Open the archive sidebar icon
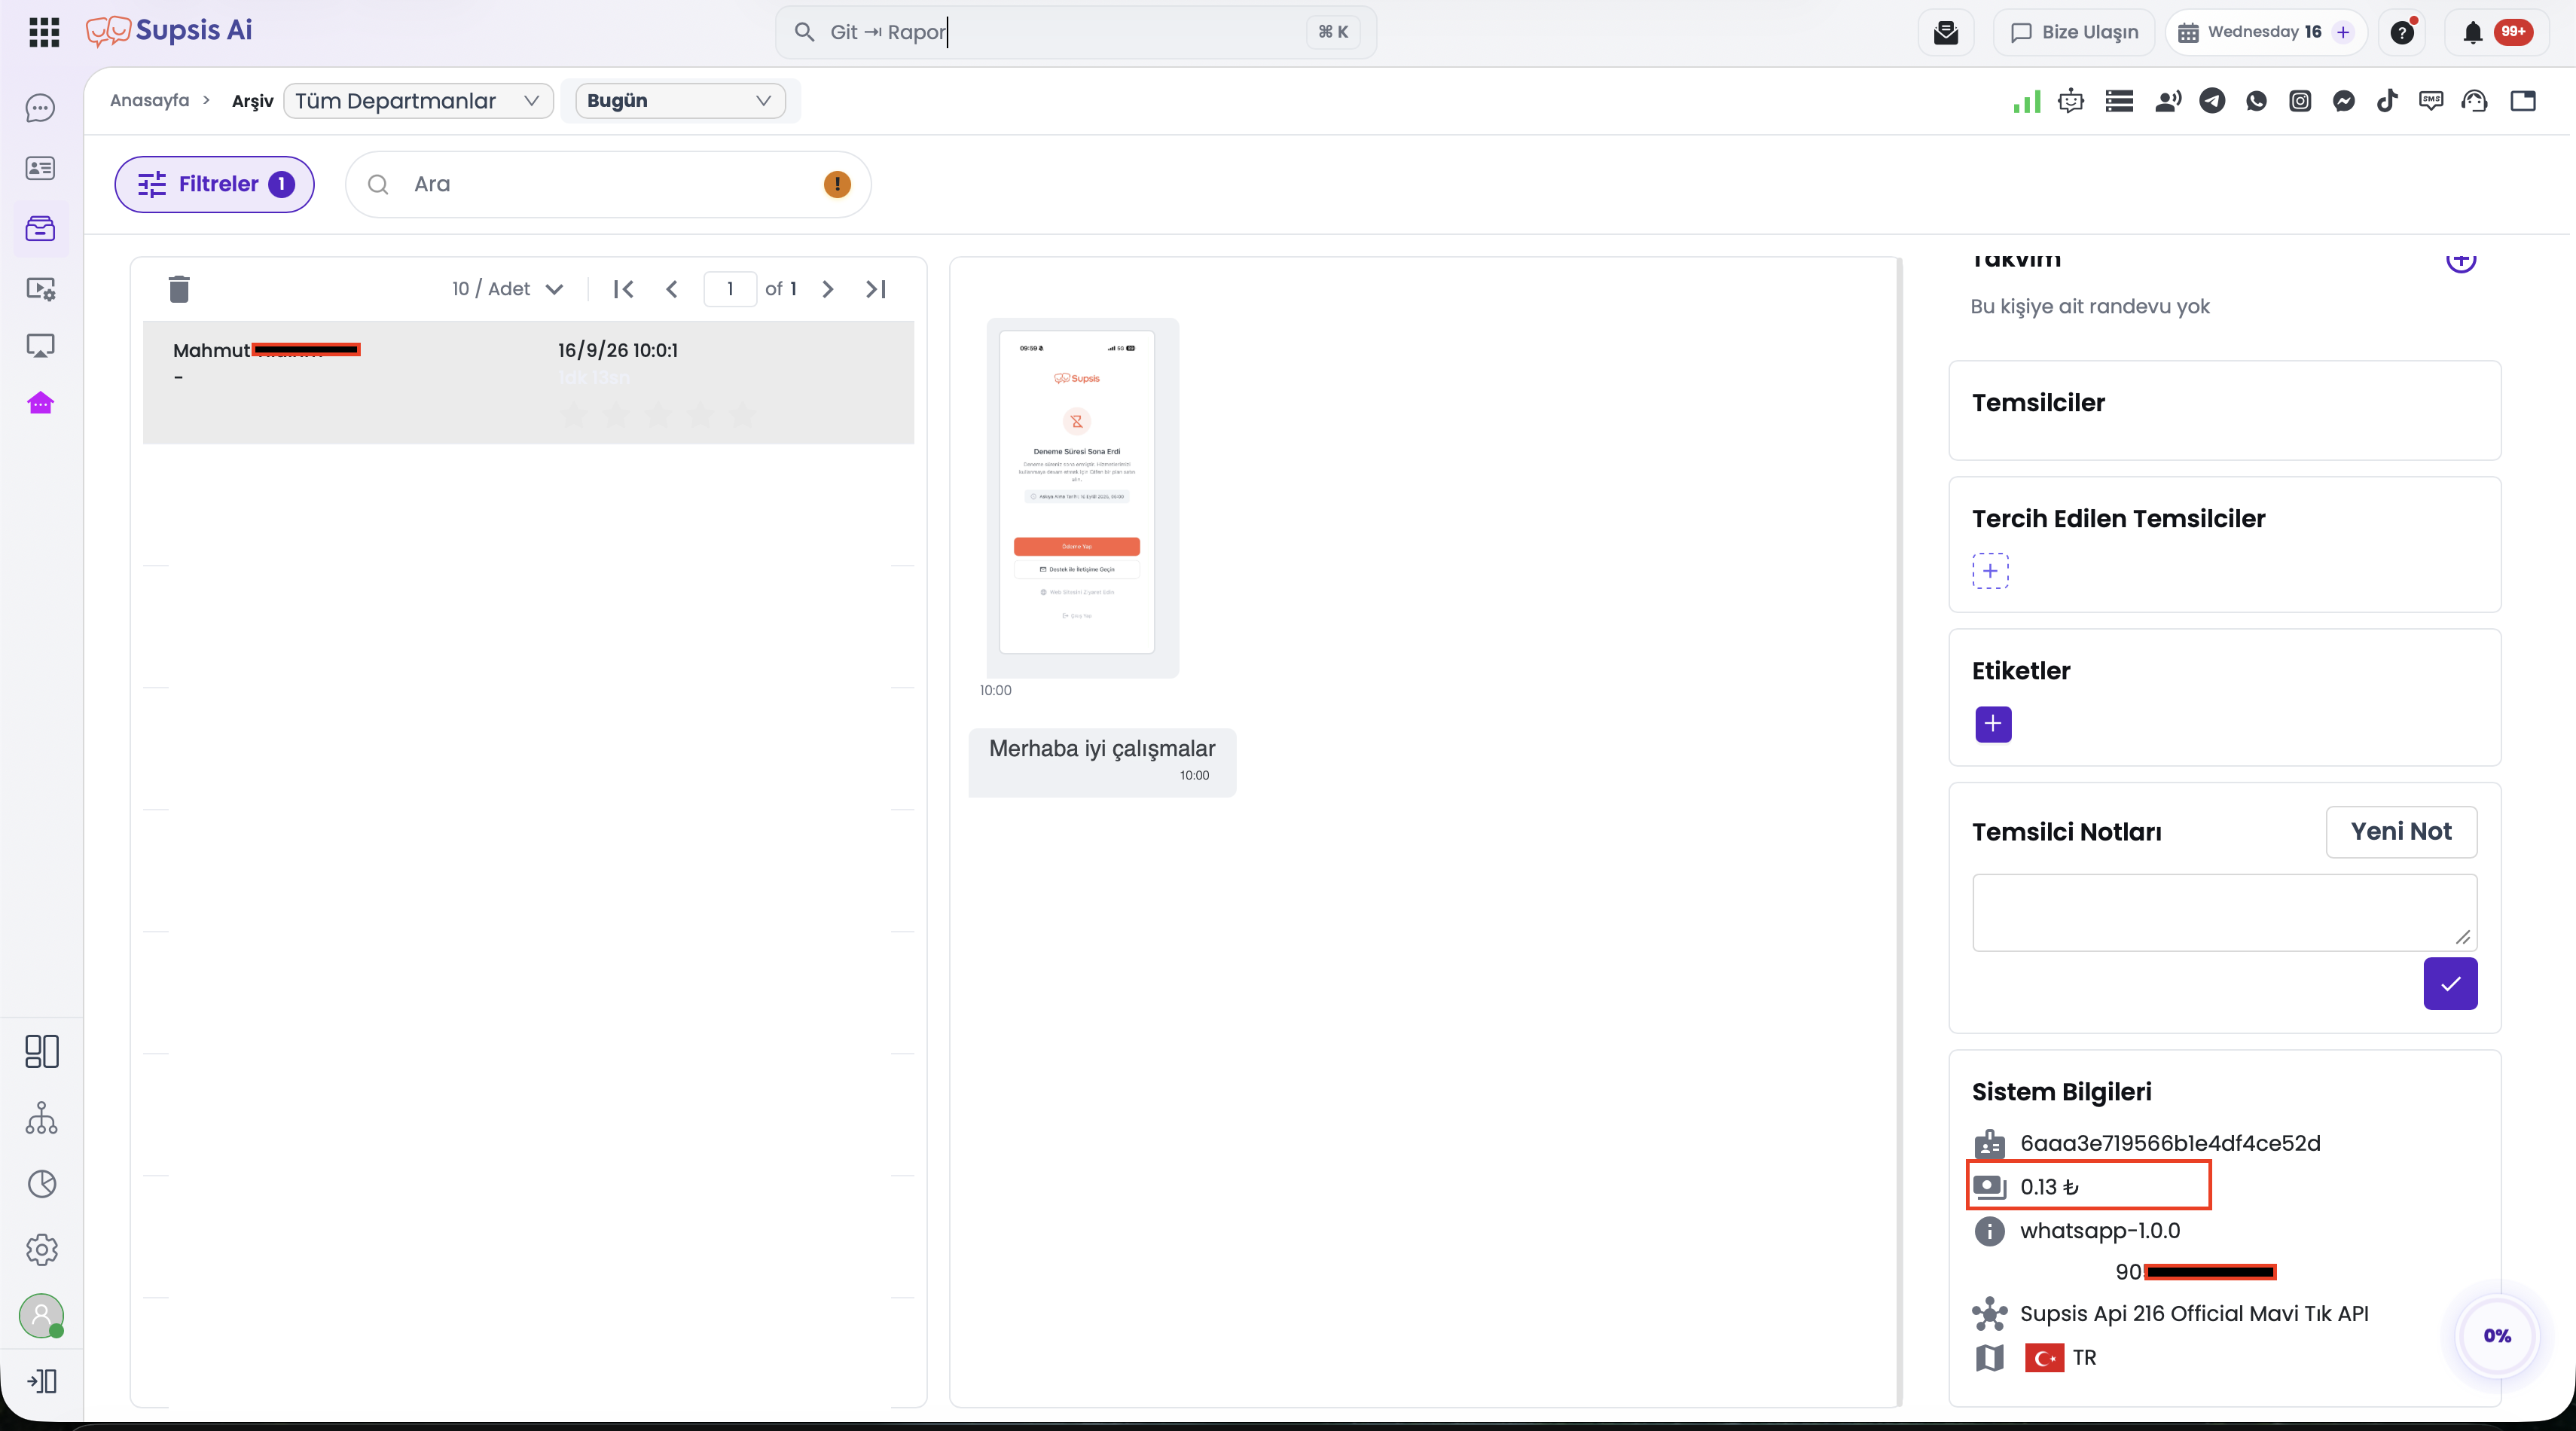 click(40, 229)
